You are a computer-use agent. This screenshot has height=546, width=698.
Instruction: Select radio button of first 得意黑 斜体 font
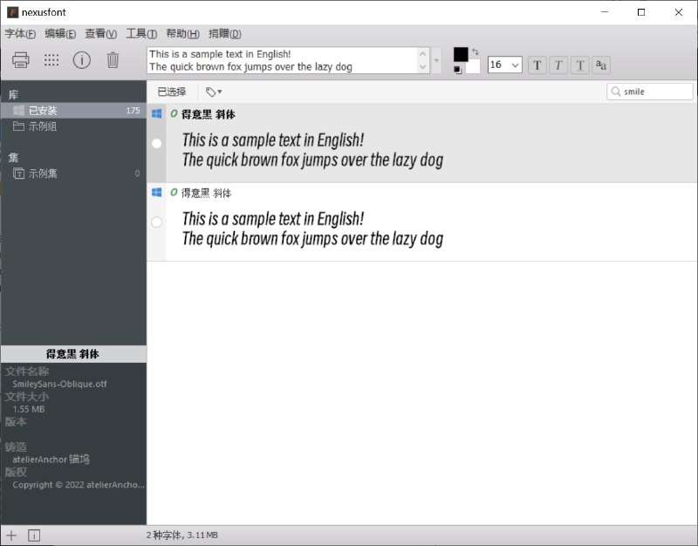[157, 144]
